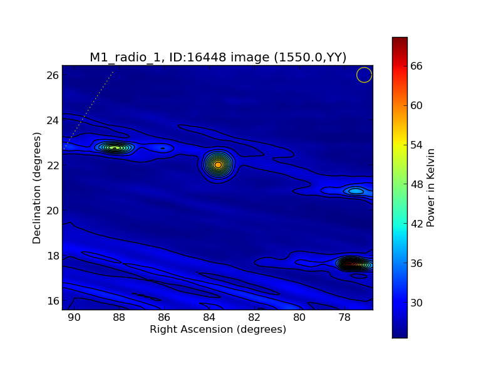The height and width of the screenshot is (376, 501).
Task: Click the 'Power in Kelvin' colorbar label
Action: pos(430,187)
